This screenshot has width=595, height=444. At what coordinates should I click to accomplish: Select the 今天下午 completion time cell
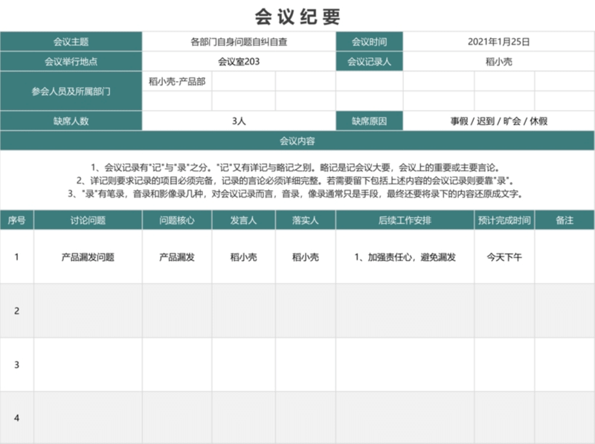[x=504, y=257]
